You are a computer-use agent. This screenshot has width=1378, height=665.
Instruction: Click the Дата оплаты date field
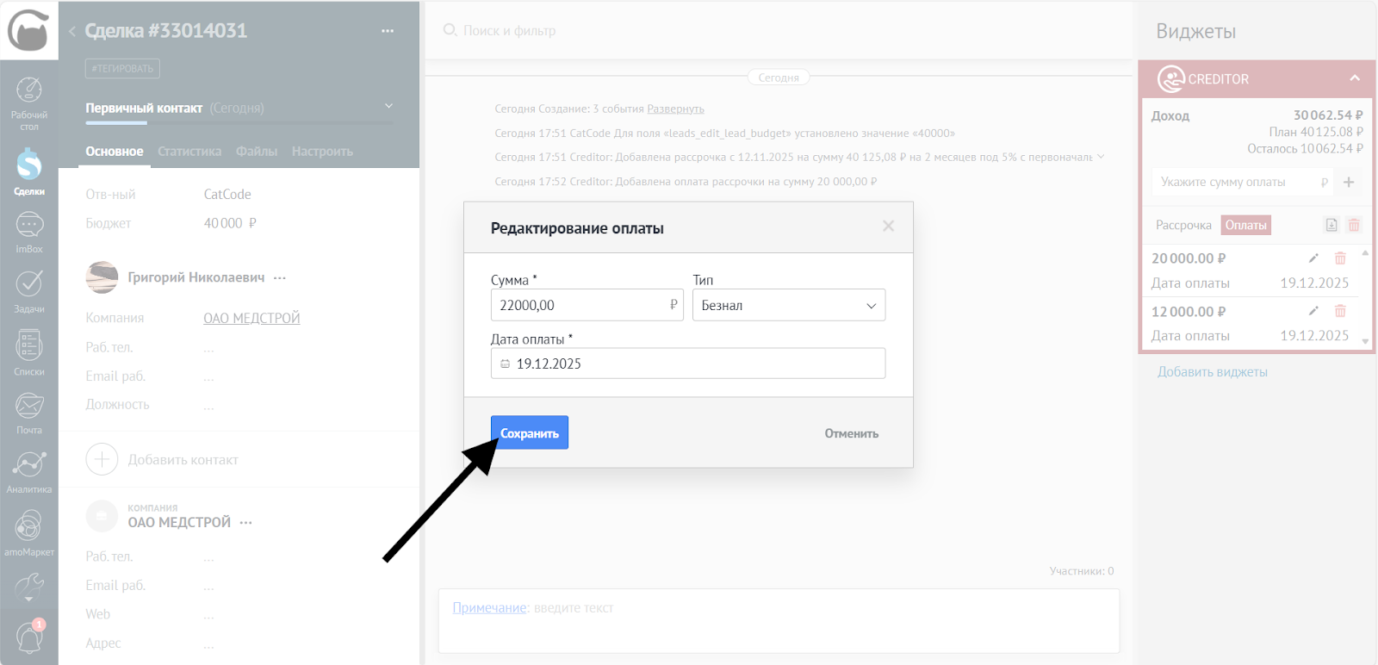tap(687, 364)
